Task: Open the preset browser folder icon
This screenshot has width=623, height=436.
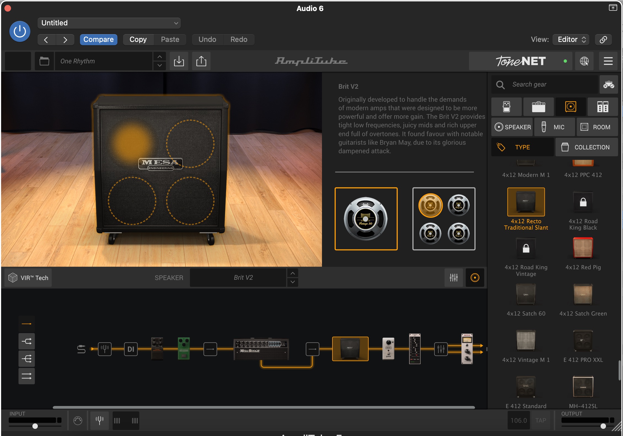Action: (x=44, y=61)
